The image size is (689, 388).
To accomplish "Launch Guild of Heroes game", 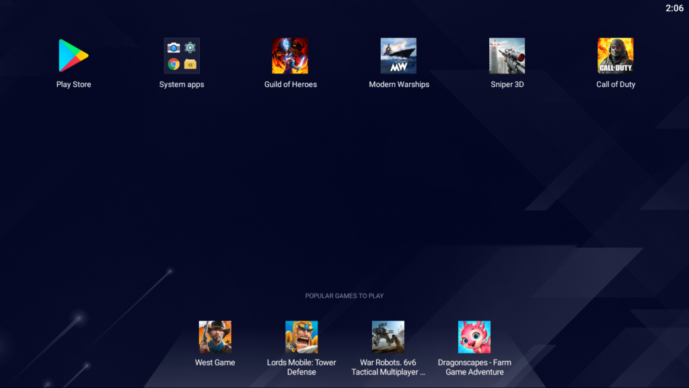I will (x=290, y=55).
